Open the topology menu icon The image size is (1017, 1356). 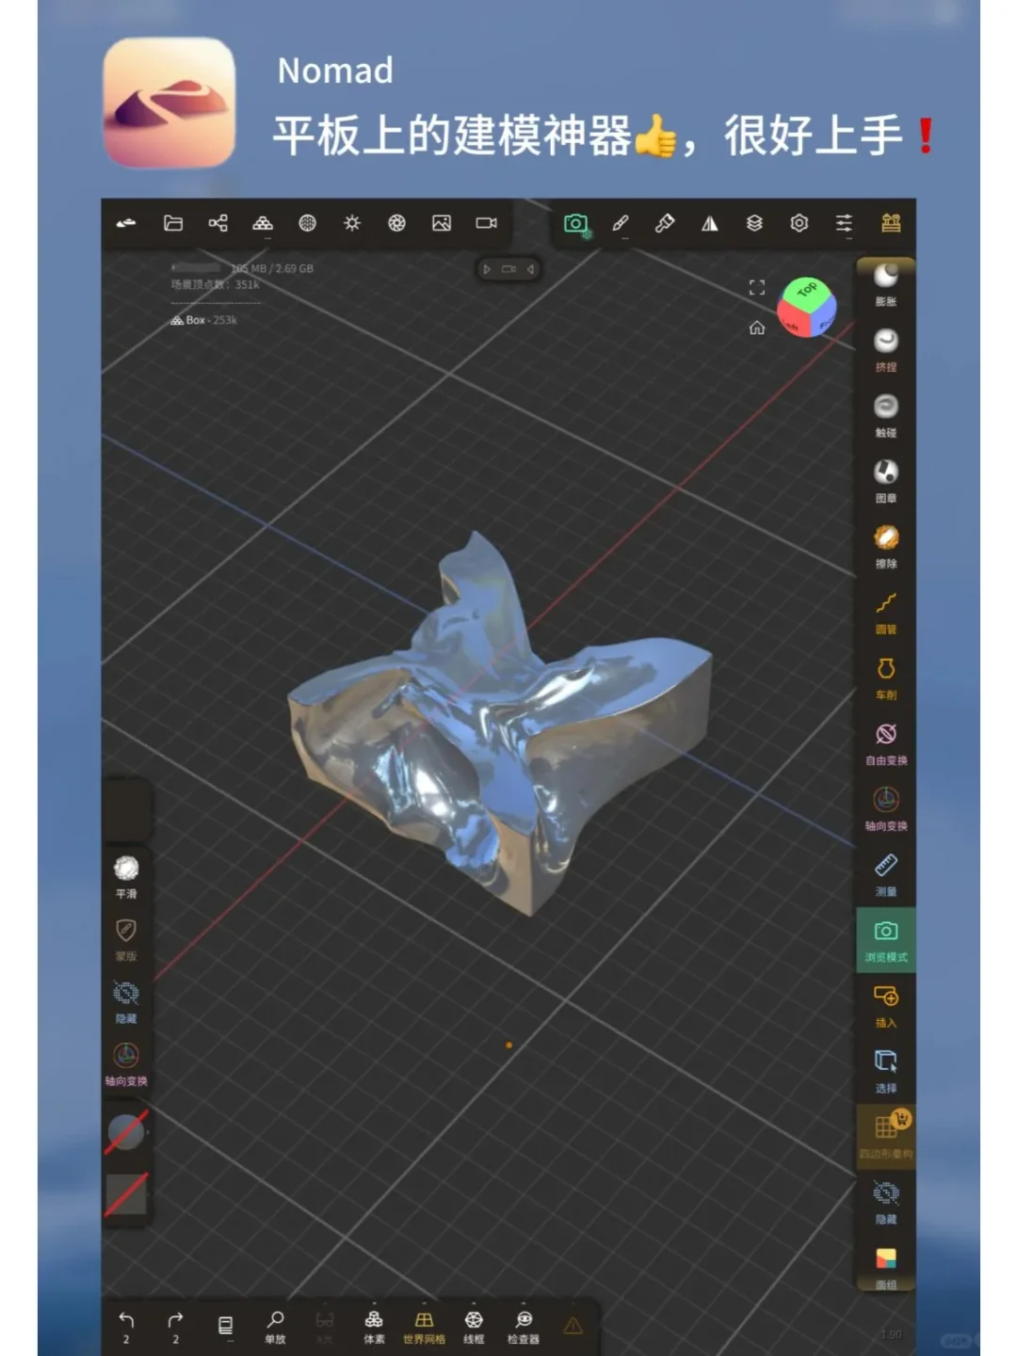coord(263,223)
